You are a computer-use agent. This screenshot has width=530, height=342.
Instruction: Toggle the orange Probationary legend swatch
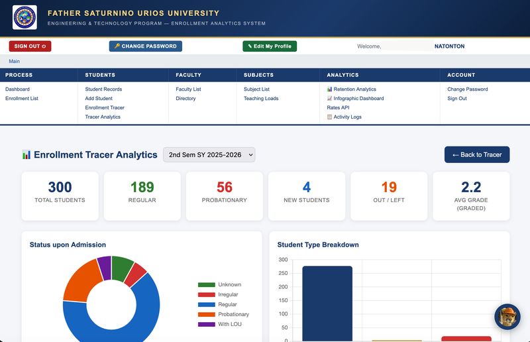click(207, 314)
